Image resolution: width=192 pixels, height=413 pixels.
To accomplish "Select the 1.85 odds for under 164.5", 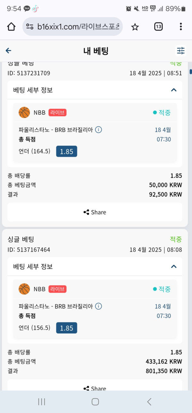I will point(67,151).
